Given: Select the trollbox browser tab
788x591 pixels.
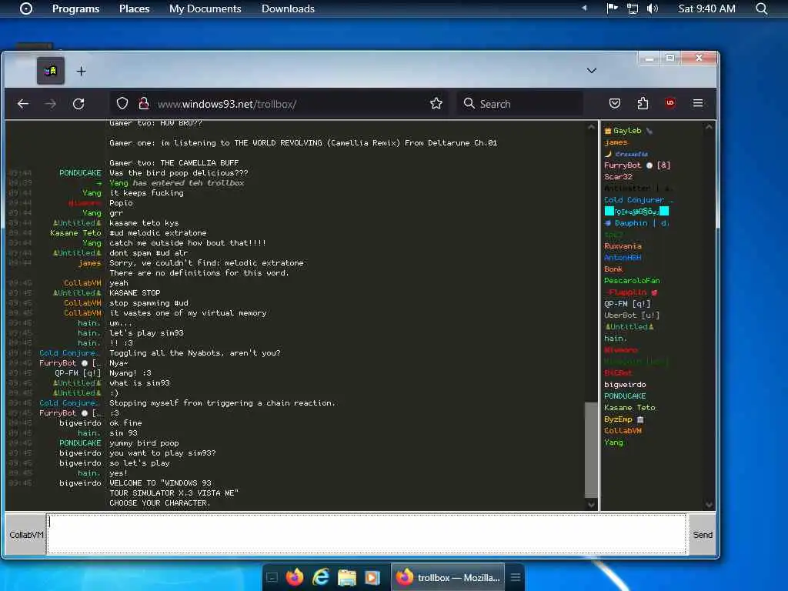Looking at the screenshot, I should pyautogui.click(x=50, y=71).
